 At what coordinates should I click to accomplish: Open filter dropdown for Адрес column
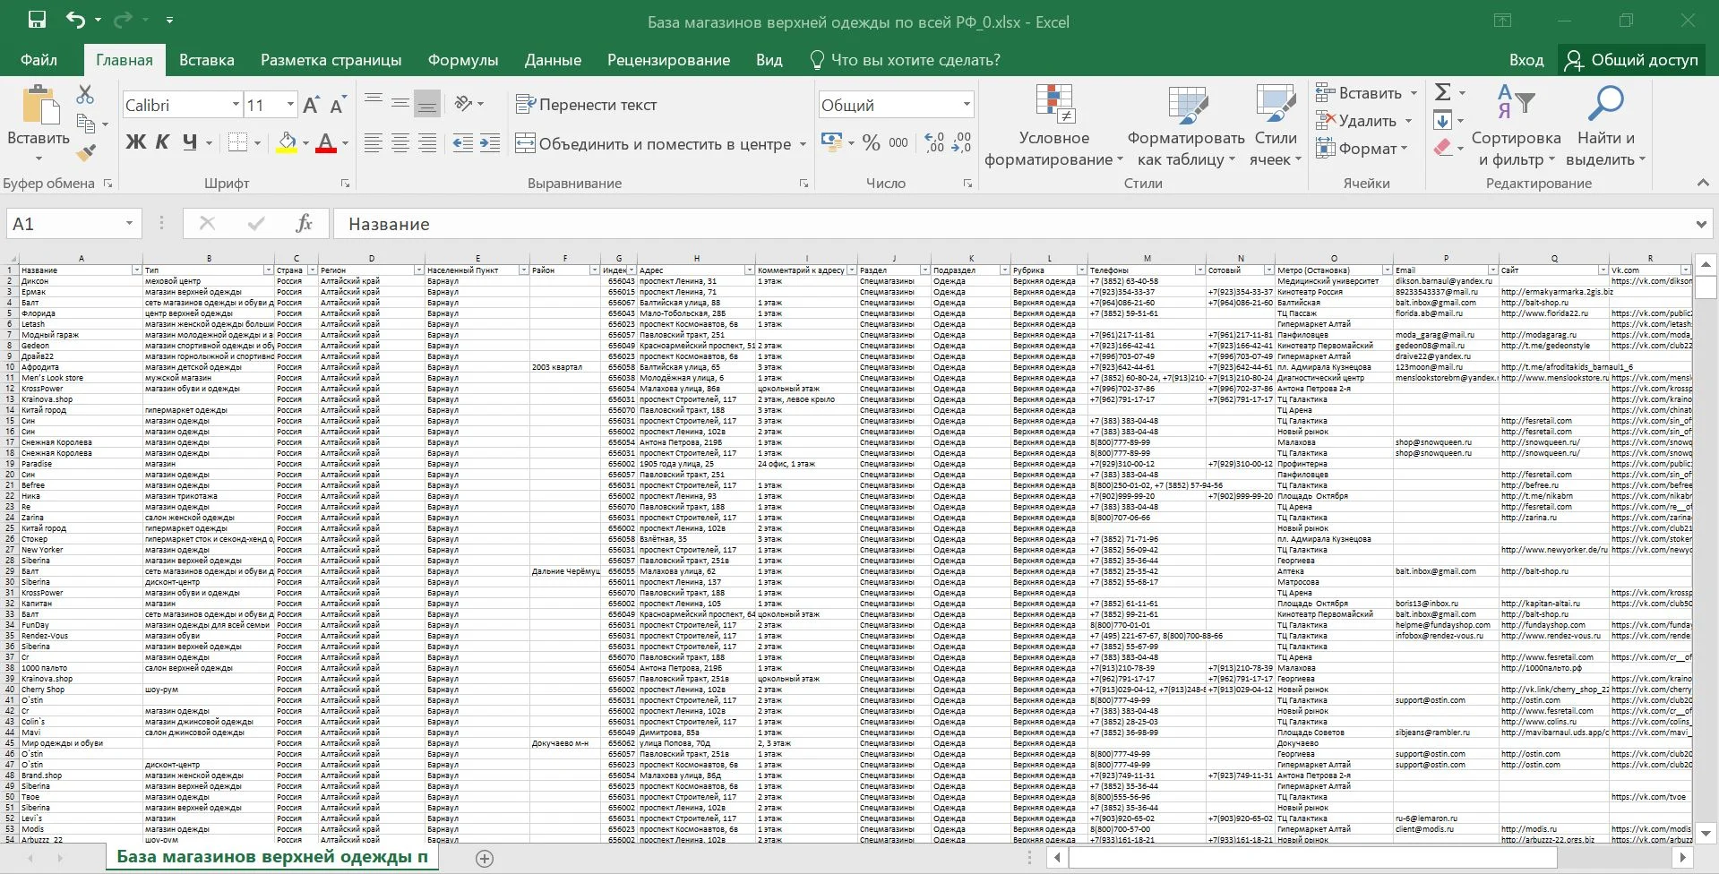tap(749, 270)
